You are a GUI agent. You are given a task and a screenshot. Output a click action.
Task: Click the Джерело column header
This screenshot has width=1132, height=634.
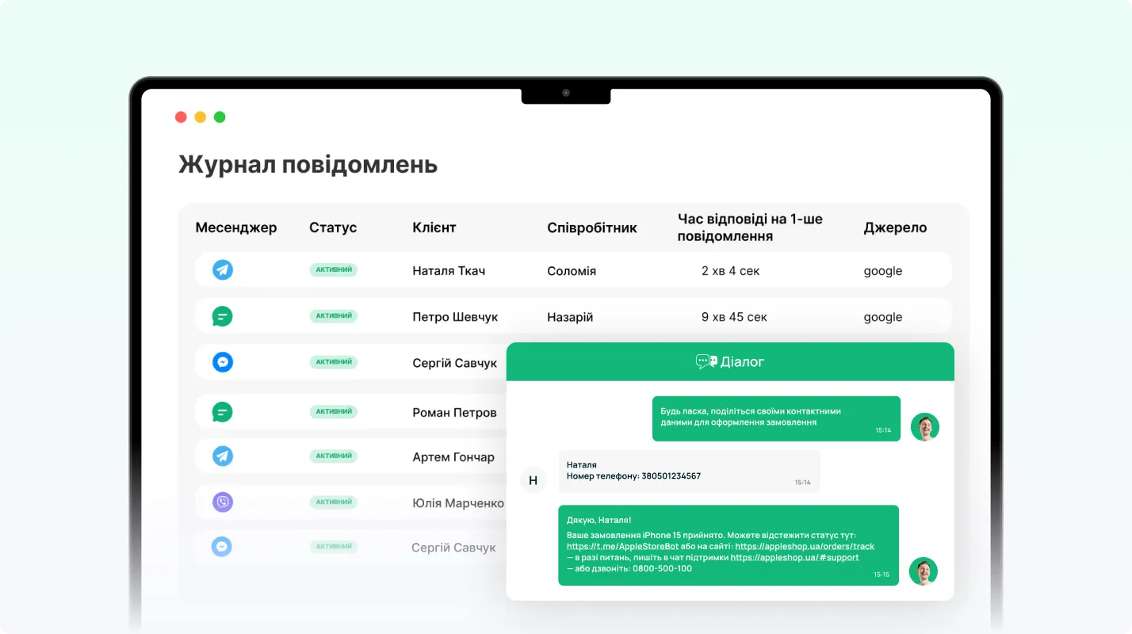pos(895,227)
